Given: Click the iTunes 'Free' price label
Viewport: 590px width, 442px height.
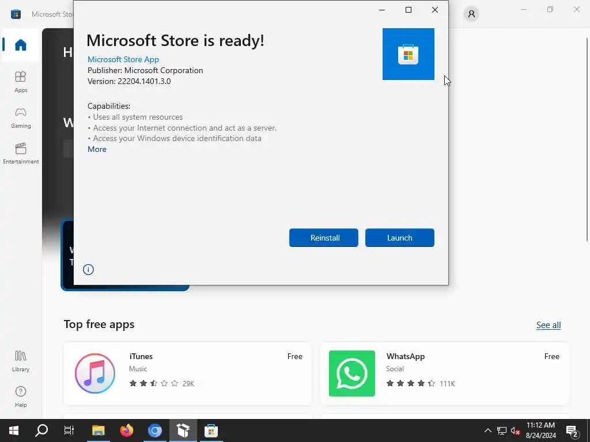Looking at the screenshot, I should tap(294, 356).
